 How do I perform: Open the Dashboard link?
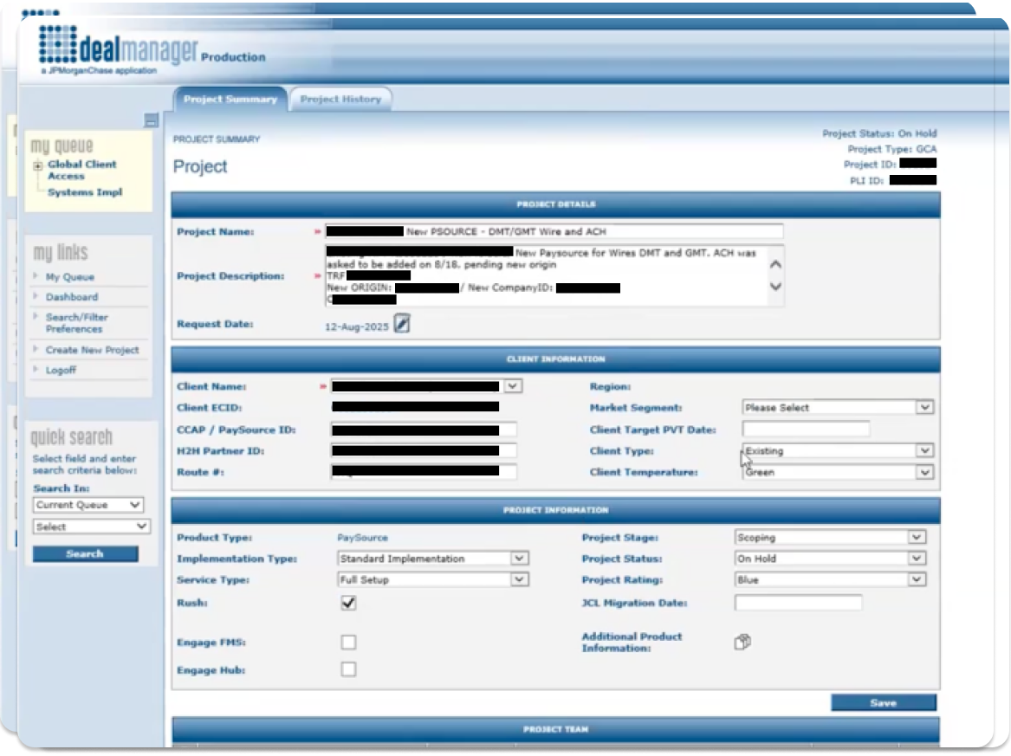coord(72,297)
